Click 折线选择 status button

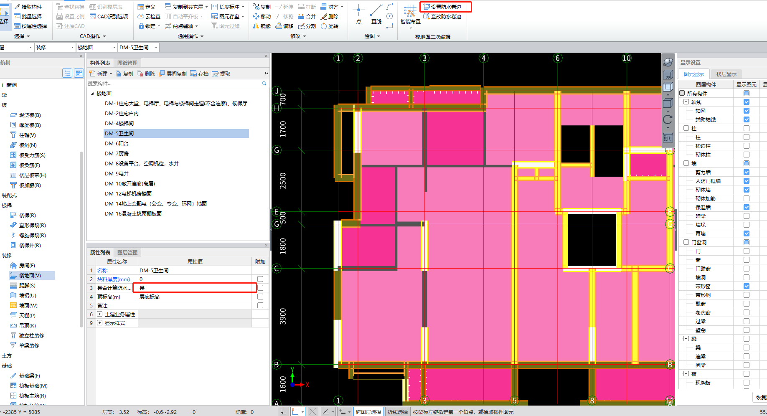pos(398,412)
